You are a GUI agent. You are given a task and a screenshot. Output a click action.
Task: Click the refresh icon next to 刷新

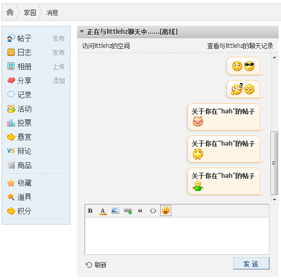click(89, 265)
